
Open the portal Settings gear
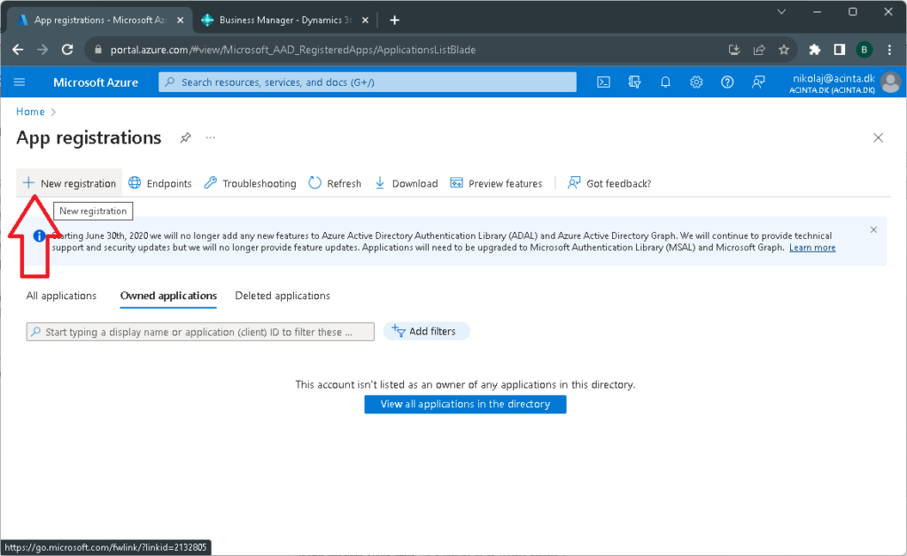point(696,81)
